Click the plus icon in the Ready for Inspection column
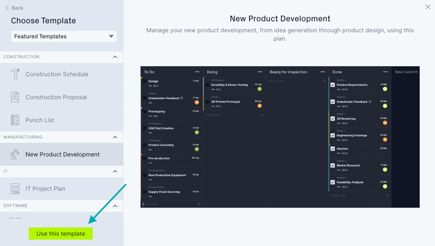Viewport: 435px width, 246px height. pos(324,81)
